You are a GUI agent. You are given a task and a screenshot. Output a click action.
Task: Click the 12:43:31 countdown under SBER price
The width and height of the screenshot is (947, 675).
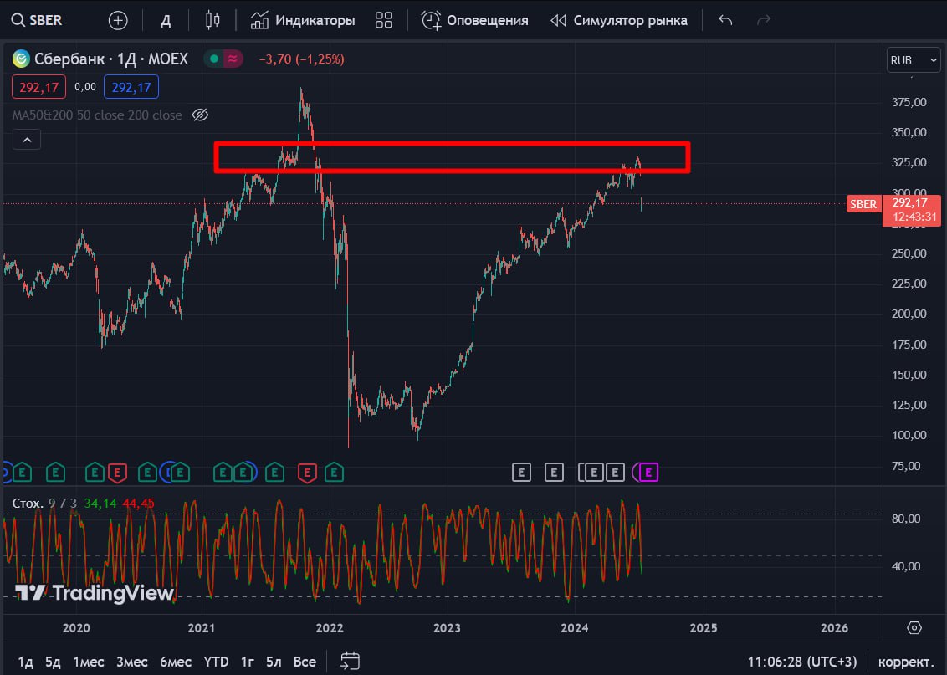point(914,217)
